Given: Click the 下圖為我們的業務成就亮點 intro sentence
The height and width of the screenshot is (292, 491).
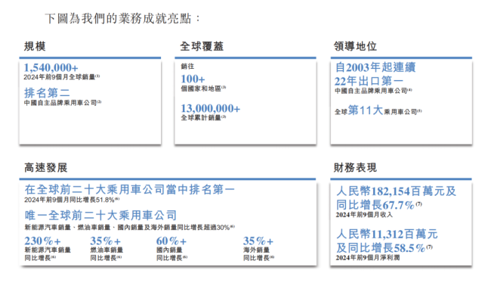Looking at the screenshot, I should 118,18.
